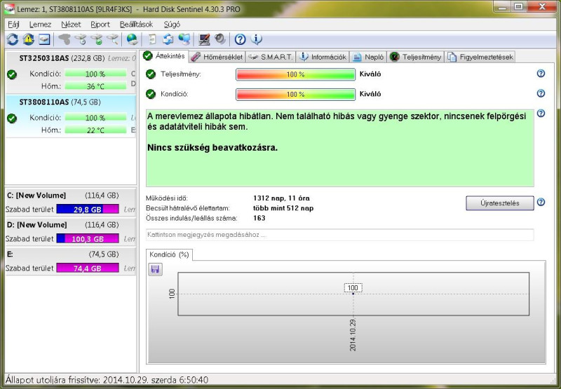Open the Lemez menu
Image resolution: width=561 pixels, height=389 pixels.
coord(41,25)
